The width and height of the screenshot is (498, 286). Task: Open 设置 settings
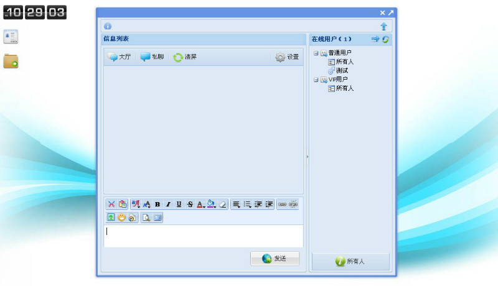[x=287, y=57]
